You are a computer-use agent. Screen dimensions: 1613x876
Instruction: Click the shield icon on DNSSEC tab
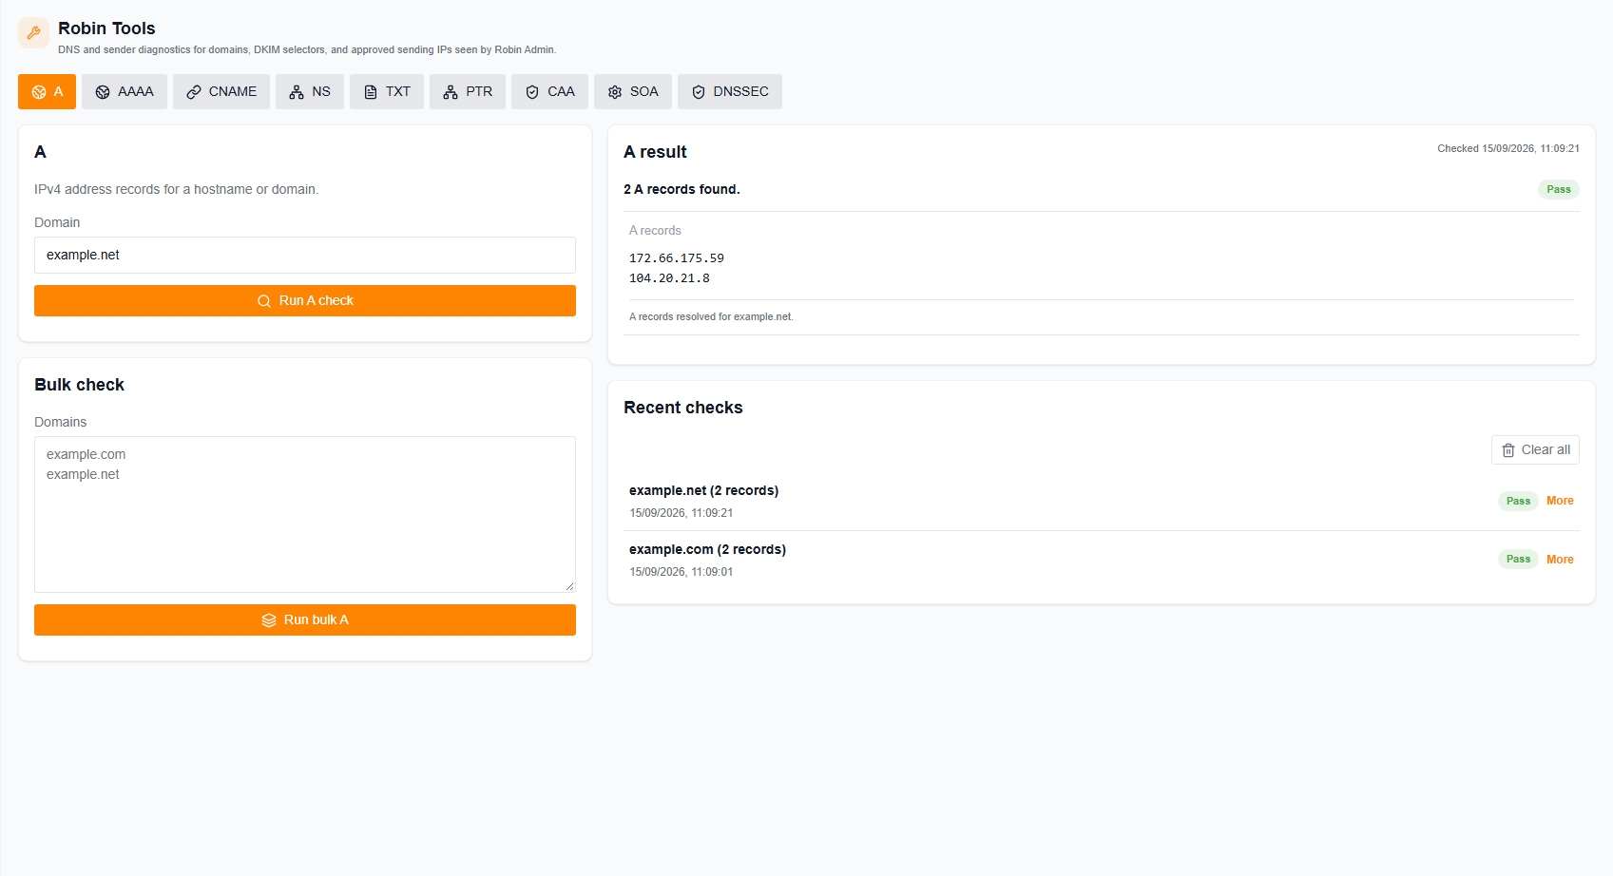click(699, 92)
